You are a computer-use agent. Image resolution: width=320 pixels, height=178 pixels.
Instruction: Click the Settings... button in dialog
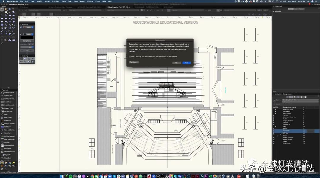click(134, 62)
